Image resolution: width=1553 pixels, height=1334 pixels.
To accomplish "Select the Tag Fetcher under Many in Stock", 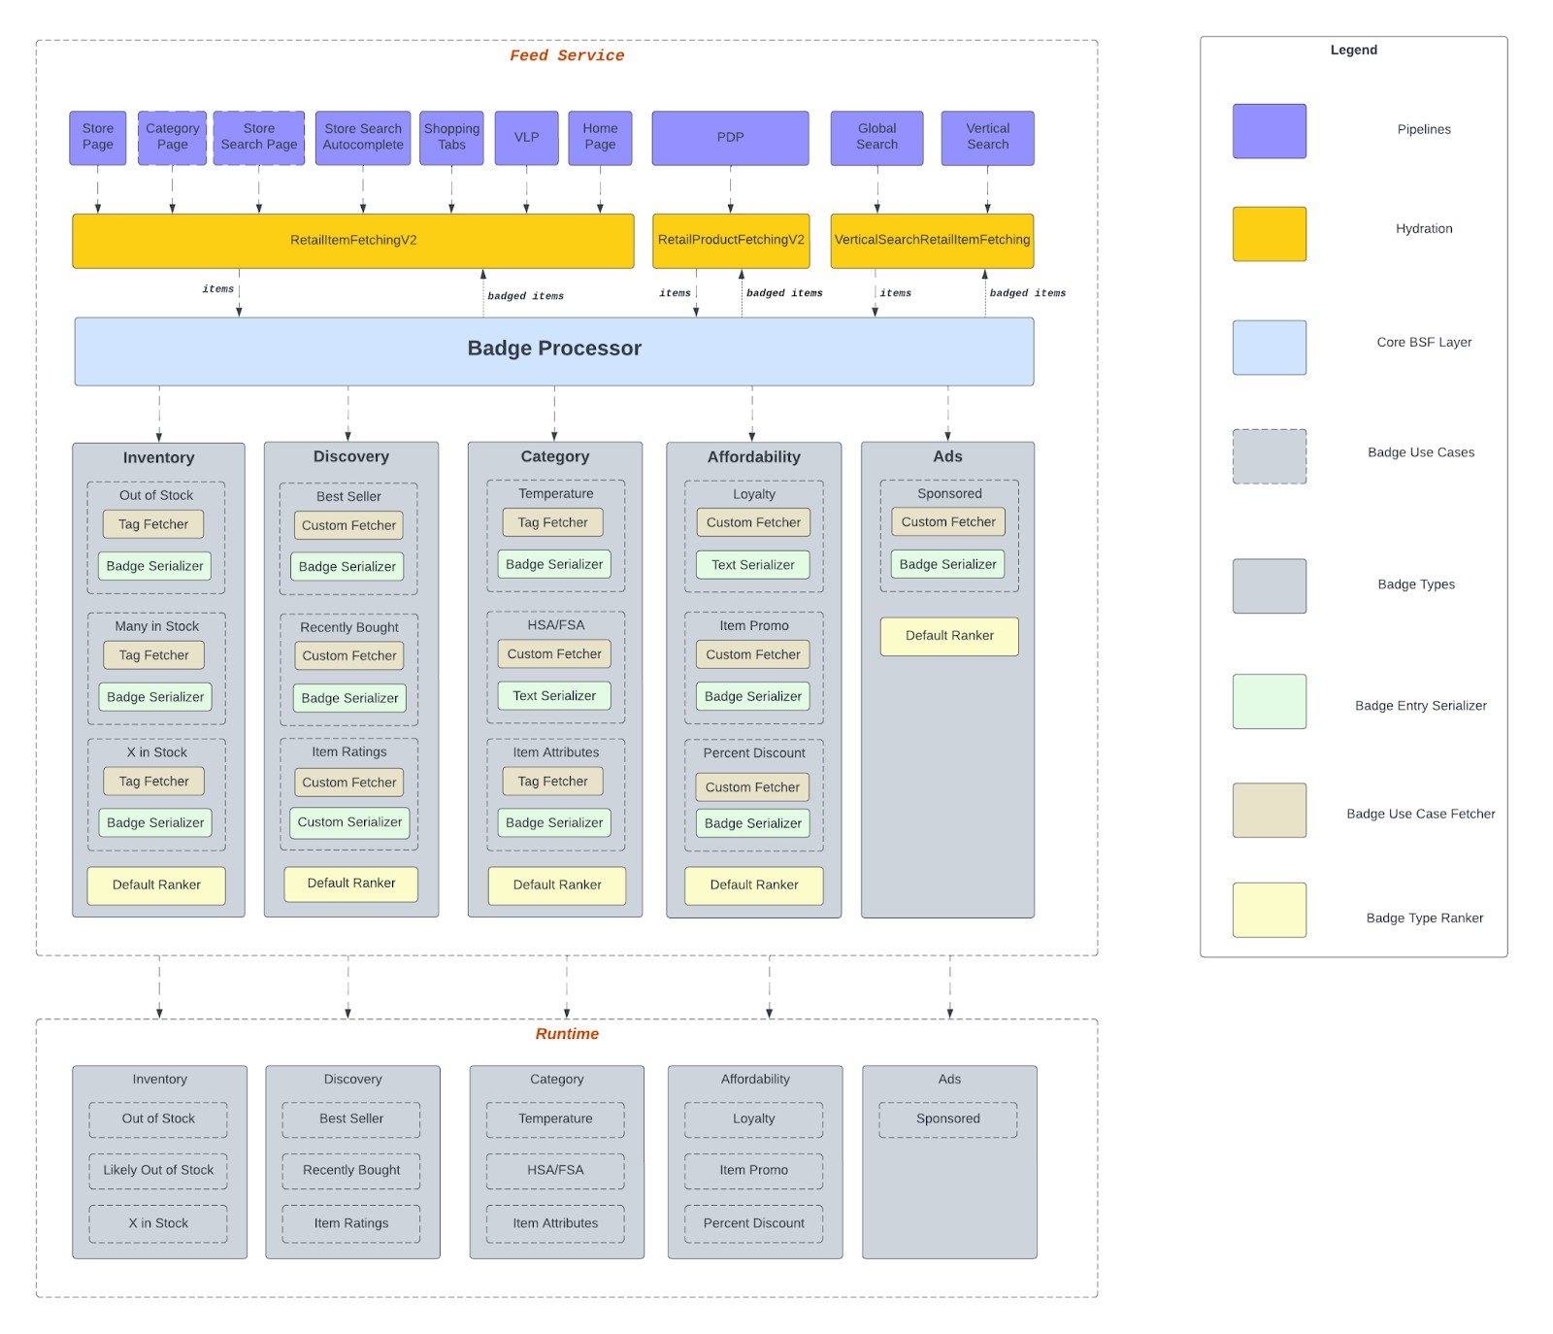I will (x=153, y=655).
